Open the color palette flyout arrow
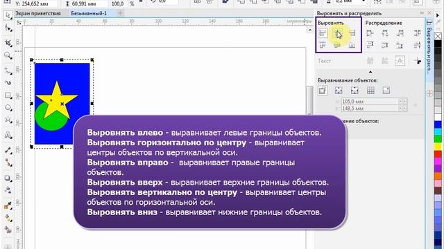Screen dimensions: 444x249 click(438, 15)
